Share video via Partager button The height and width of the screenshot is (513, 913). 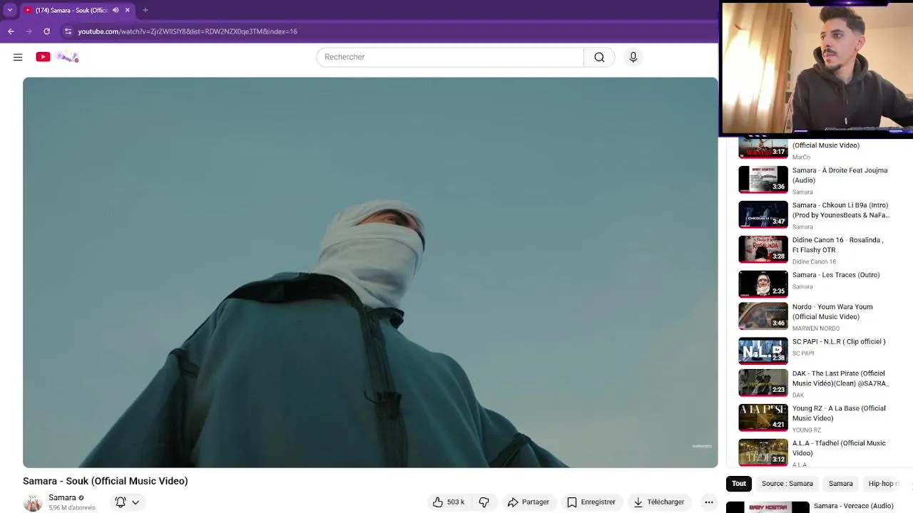[529, 502]
